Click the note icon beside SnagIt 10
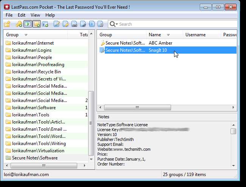Viewport: 246px width, 187px height. [102, 50]
